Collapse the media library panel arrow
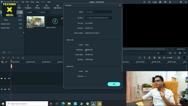 pyautogui.click(x=24, y=32)
